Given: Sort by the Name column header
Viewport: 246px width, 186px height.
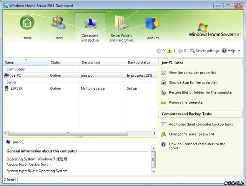Looking at the screenshot, I should [26, 62].
